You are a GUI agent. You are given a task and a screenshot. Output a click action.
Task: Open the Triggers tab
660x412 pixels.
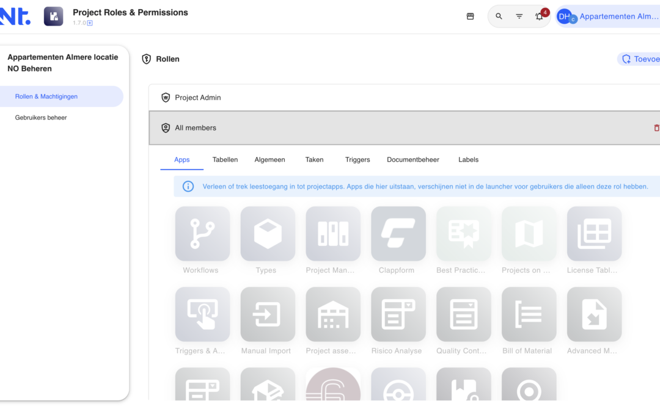(x=358, y=160)
